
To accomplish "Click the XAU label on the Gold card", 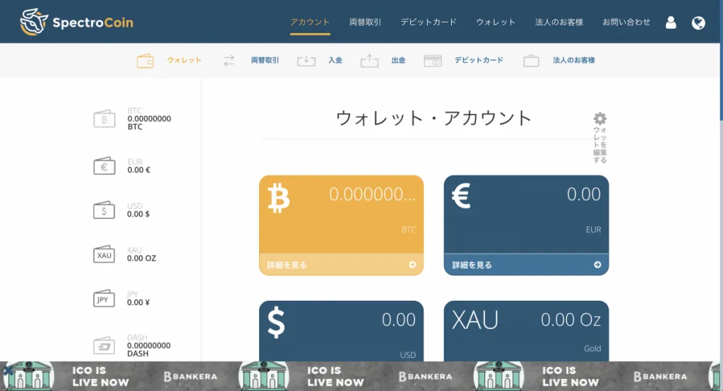I will (475, 320).
